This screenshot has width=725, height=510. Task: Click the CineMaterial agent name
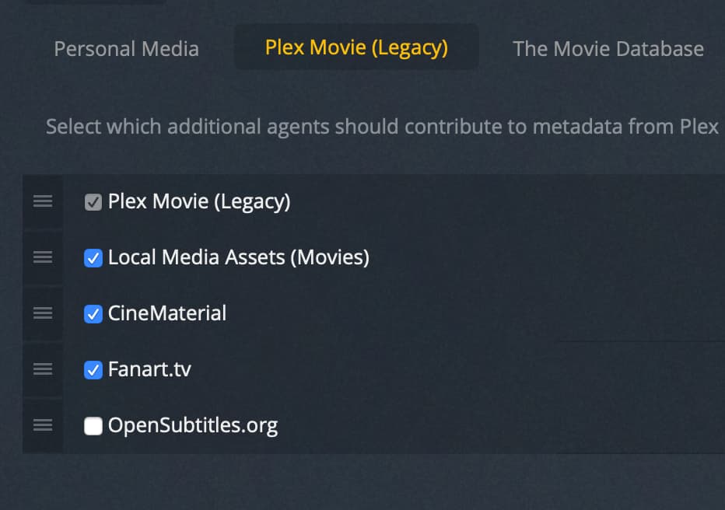(167, 313)
